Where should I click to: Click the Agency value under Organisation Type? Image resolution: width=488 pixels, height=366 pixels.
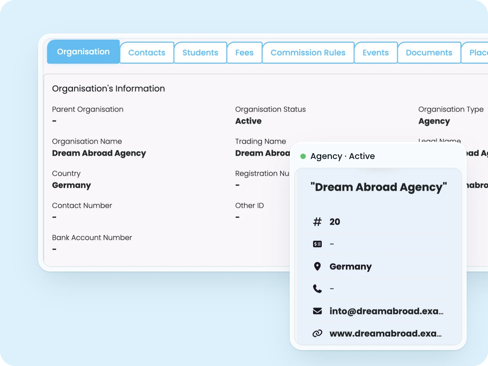pos(434,121)
